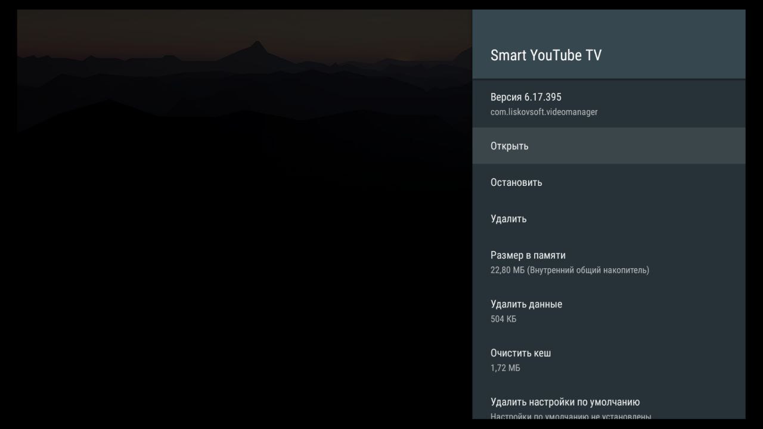
Task: Open Размер в памяти storage entry
Action: click(609, 262)
